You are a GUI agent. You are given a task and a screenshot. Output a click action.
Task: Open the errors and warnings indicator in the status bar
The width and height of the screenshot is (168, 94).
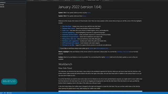coord(9,93)
